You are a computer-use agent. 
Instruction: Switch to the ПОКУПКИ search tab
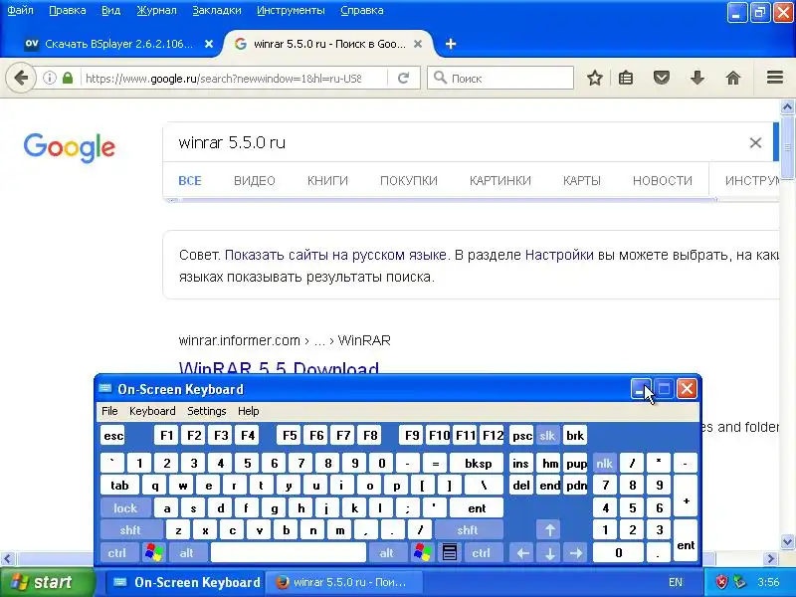409,181
